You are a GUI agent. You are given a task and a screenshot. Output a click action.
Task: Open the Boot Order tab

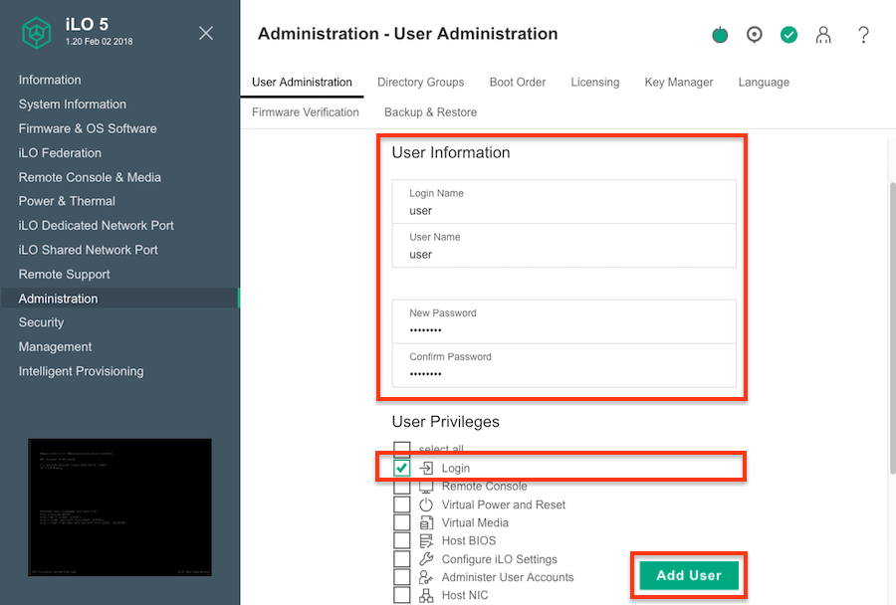click(518, 83)
